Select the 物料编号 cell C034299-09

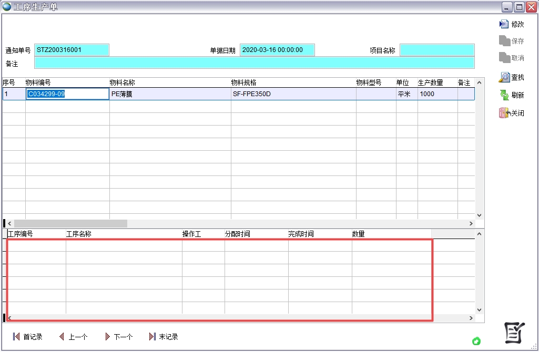(67, 94)
